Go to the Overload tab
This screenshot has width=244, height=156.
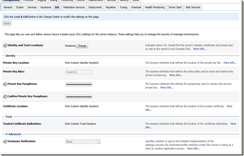[x=136, y=8]
